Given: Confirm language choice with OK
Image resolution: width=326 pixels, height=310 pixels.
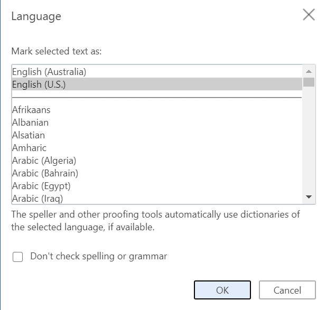Looking at the screenshot, I should [222, 290].
